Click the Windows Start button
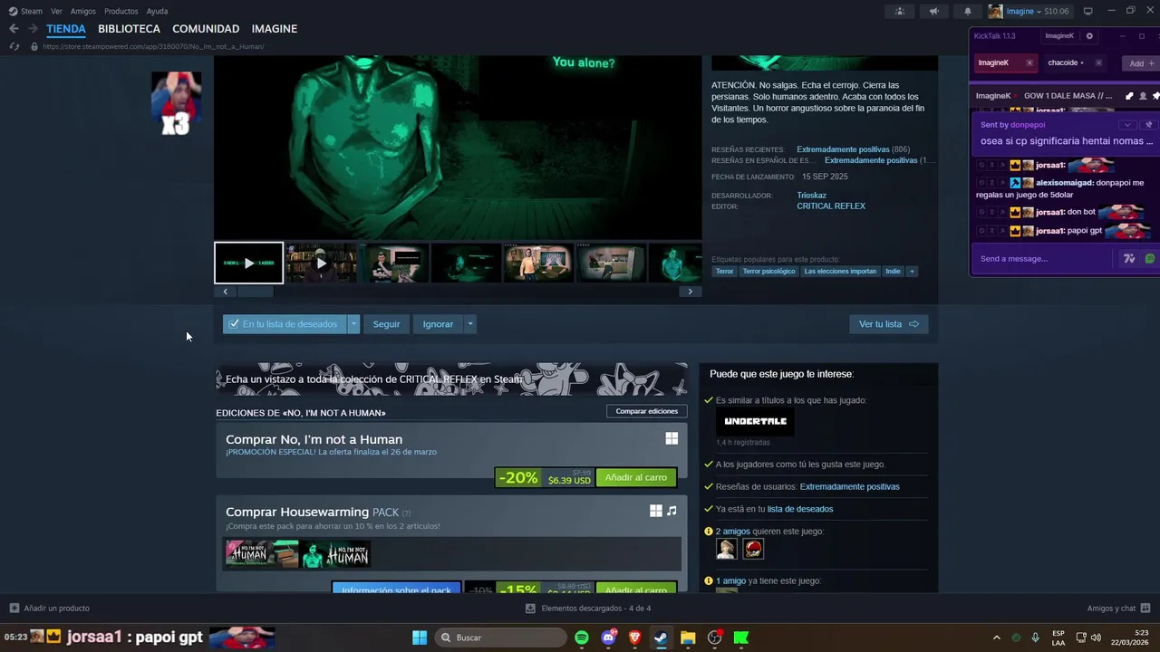This screenshot has width=1160, height=652. point(420,638)
